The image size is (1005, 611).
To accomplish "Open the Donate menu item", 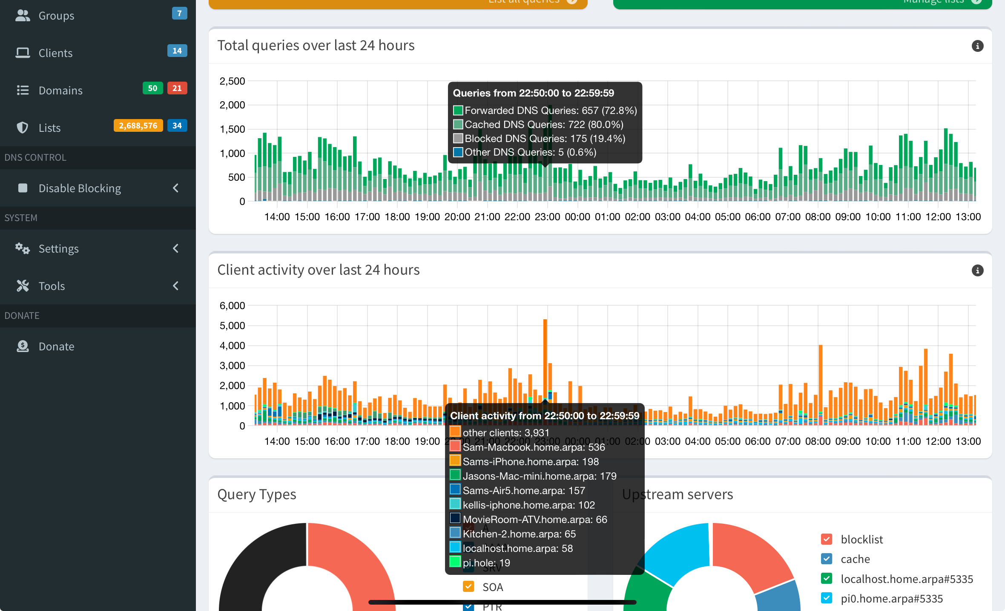I will pos(98,346).
